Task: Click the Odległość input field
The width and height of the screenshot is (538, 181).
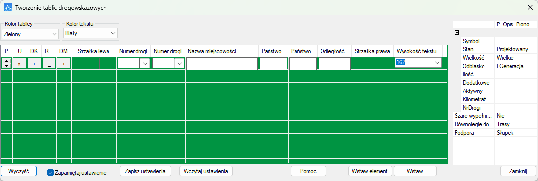Action: 335,64
